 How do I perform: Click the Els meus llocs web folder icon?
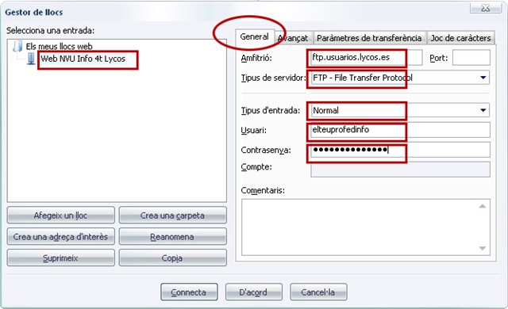point(17,46)
